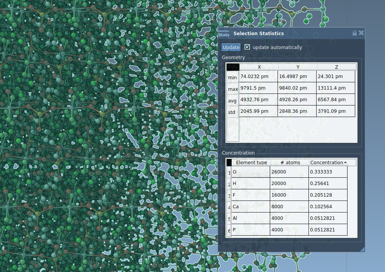Select the Z column header in Geometry
The width and height of the screenshot is (385, 272).
(336, 67)
